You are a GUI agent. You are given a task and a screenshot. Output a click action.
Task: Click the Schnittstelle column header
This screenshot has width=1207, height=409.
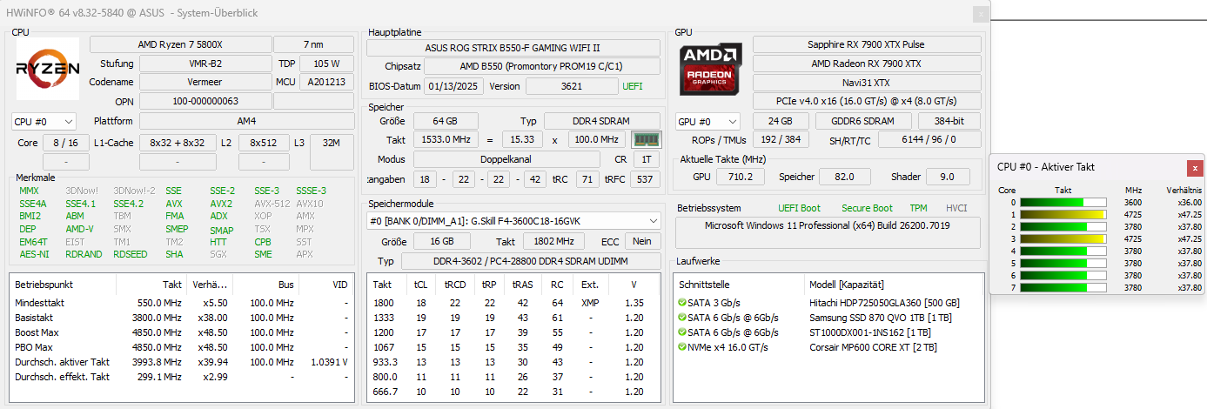click(740, 285)
